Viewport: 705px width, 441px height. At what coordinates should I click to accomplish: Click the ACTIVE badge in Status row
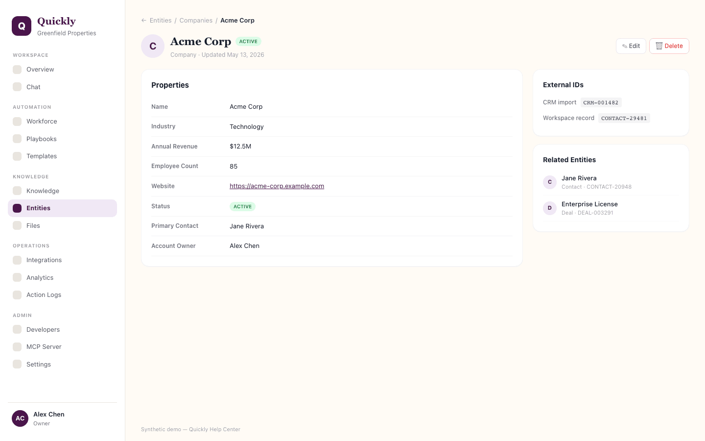point(242,207)
